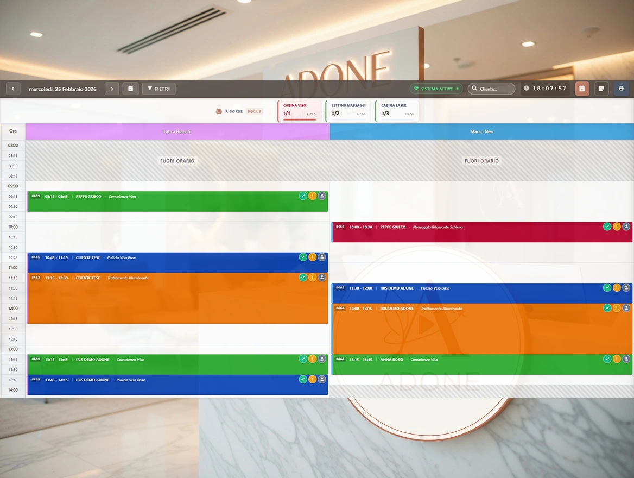Select the CABINA VISO resource card
The height and width of the screenshot is (478, 634).
coord(299,111)
